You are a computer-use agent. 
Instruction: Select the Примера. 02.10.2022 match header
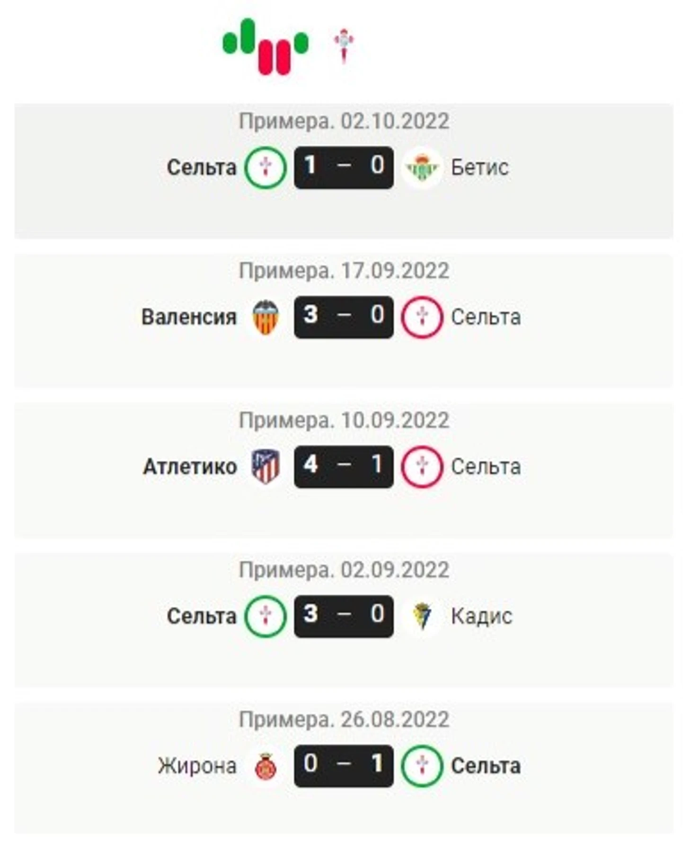pyautogui.click(x=344, y=121)
